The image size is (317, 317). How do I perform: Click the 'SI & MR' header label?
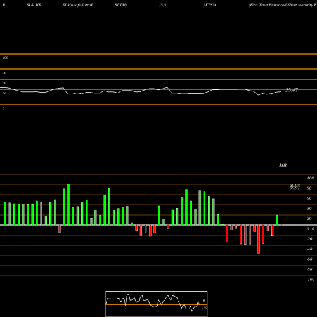[34, 5]
